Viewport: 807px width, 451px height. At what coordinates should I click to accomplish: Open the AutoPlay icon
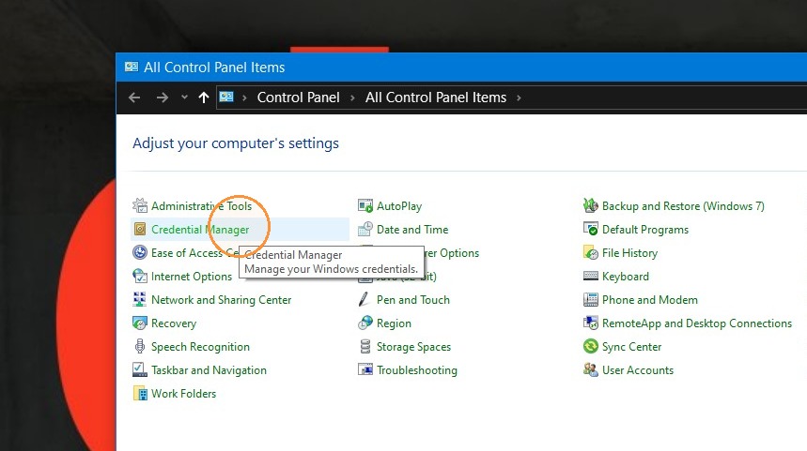tap(365, 206)
